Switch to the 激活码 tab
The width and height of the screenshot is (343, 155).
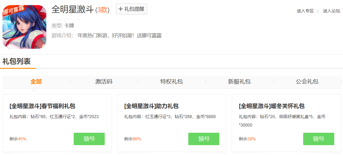tap(104, 82)
